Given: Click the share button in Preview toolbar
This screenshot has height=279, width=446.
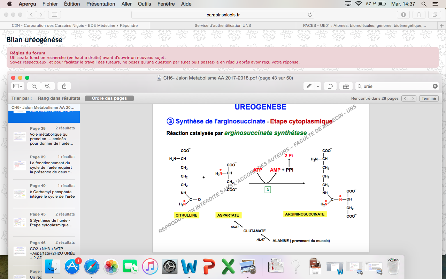Looking at the screenshot, I should 64,86.
